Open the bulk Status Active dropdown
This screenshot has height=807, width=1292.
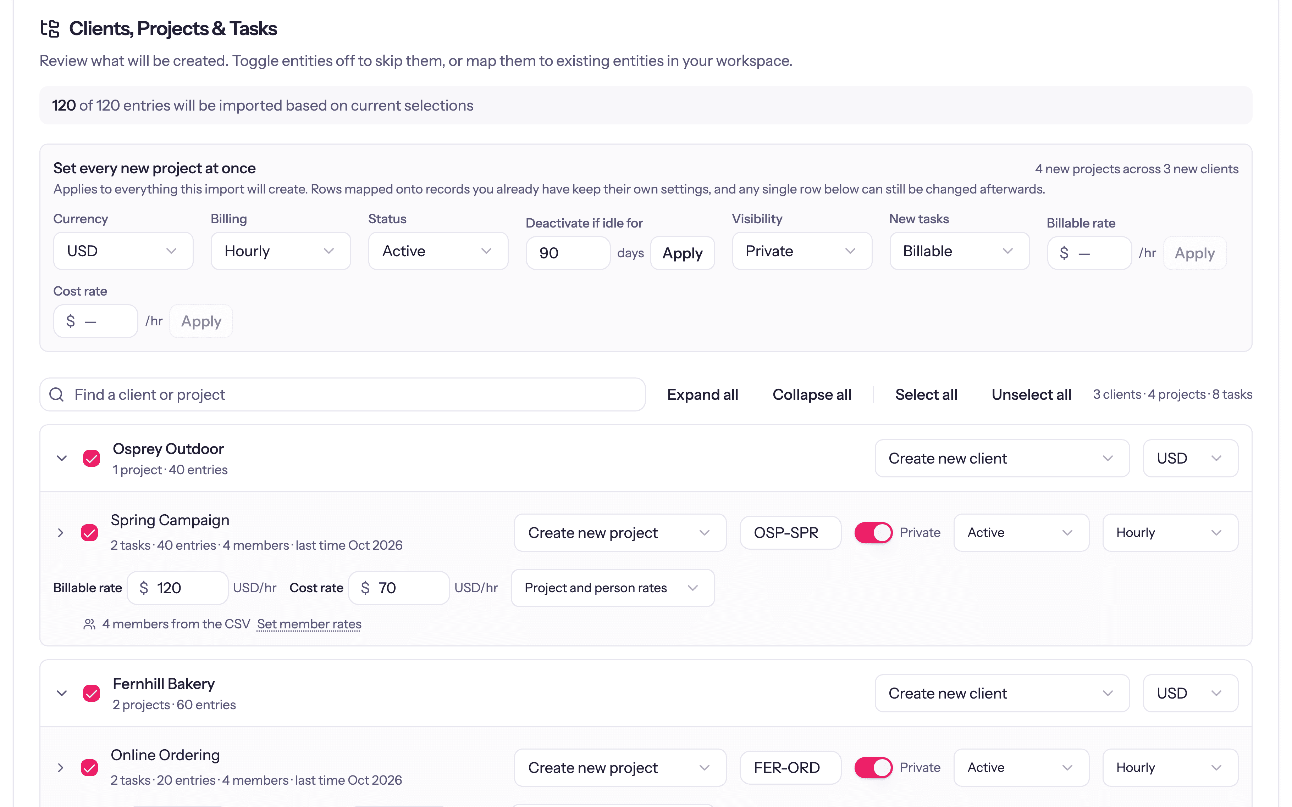point(438,251)
